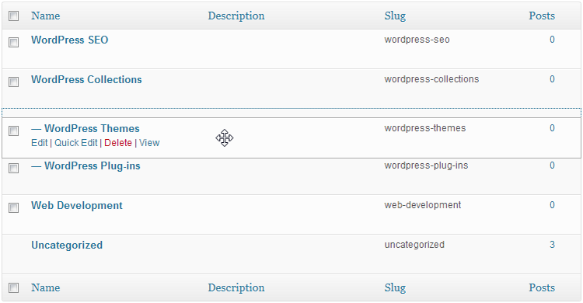Click the web-development slug text
This screenshot has width=583, height=303.
pyautogui.click(x=422, y=205)
